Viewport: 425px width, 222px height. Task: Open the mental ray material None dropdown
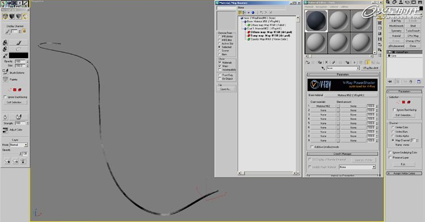[x=357, y=167]
